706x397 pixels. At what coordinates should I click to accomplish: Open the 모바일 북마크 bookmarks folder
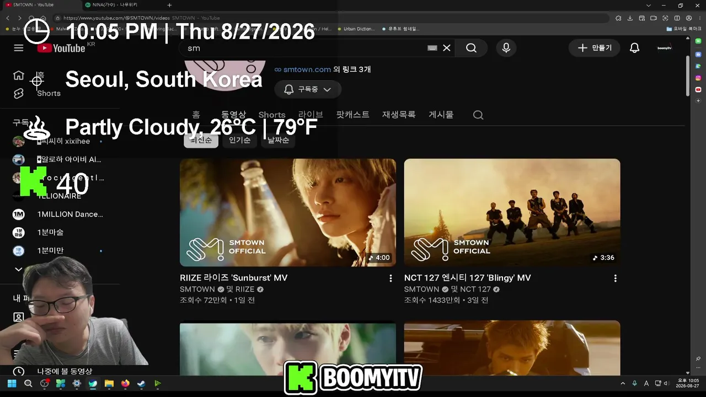[684, 29]
